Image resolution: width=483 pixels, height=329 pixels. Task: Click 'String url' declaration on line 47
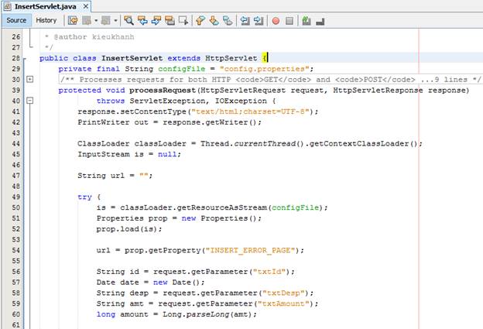click(101, 176)
